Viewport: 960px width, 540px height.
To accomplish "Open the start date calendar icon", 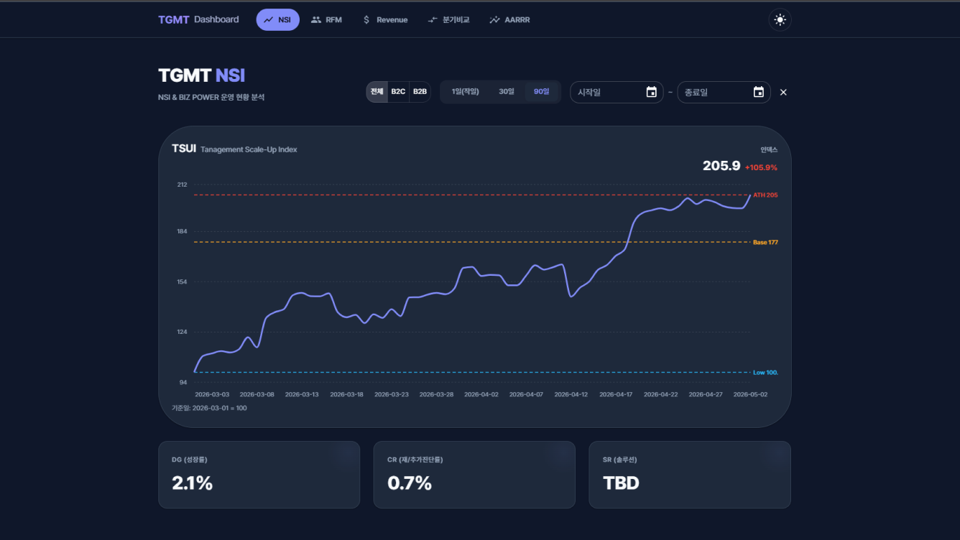I will tap(652, 92).
